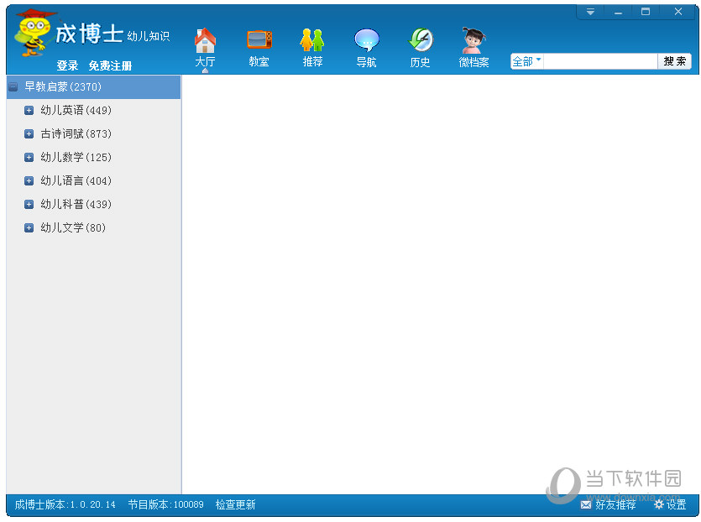Open the 大厅 home icon
This screenshot has height=522, width=701.
(205, 40)
